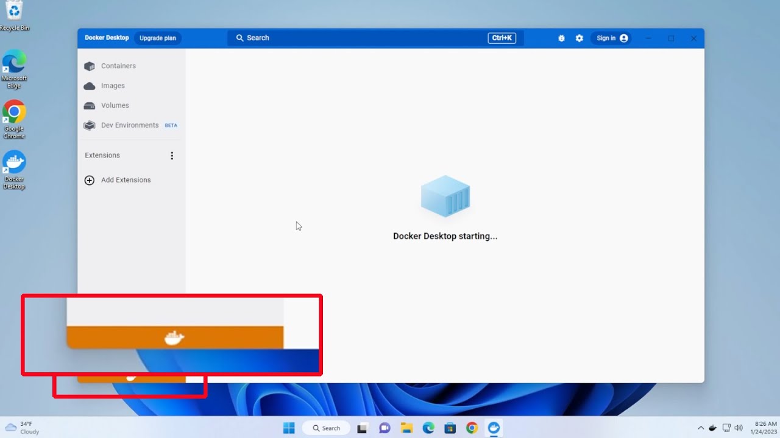Expand the hidden system tray icons

click(x=701, y=428)
